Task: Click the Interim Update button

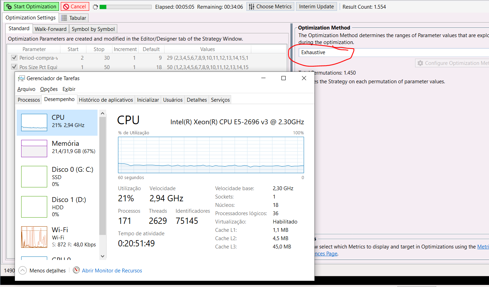Action: click(x=316, y=7)
